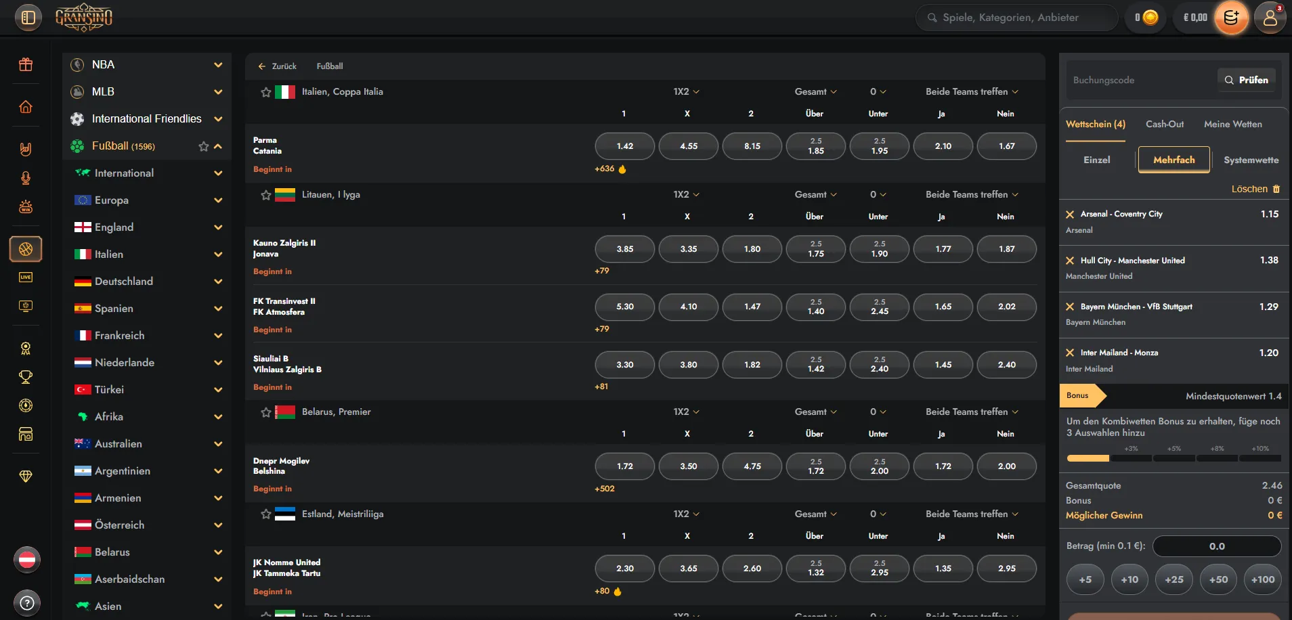Open the LIVE betting sidebar icon
This screenshot has height=620, width=1292.
coord(26,277)
